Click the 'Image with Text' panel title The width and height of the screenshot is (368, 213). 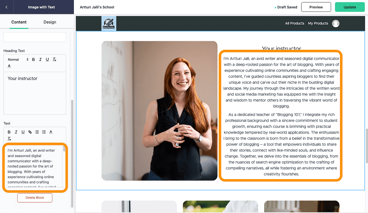pyautogui.click(x=42, y=7)
